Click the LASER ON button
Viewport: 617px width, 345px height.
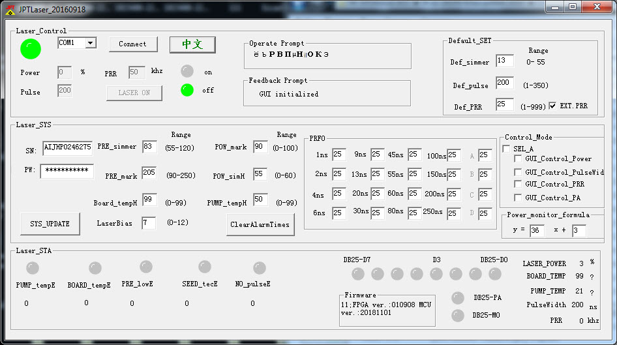click(134, 93)
